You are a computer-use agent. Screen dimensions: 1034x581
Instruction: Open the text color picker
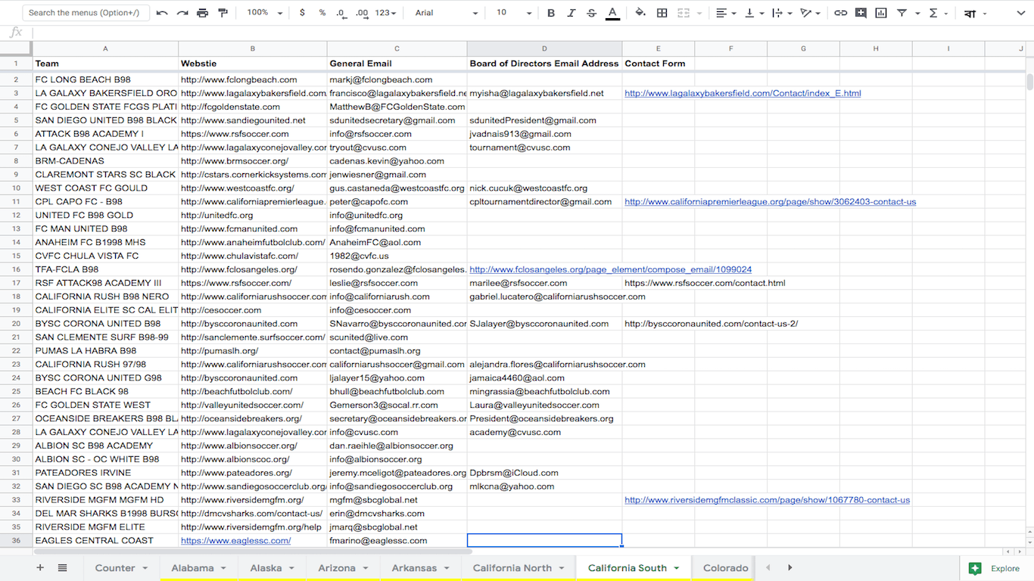coord(612,13)
